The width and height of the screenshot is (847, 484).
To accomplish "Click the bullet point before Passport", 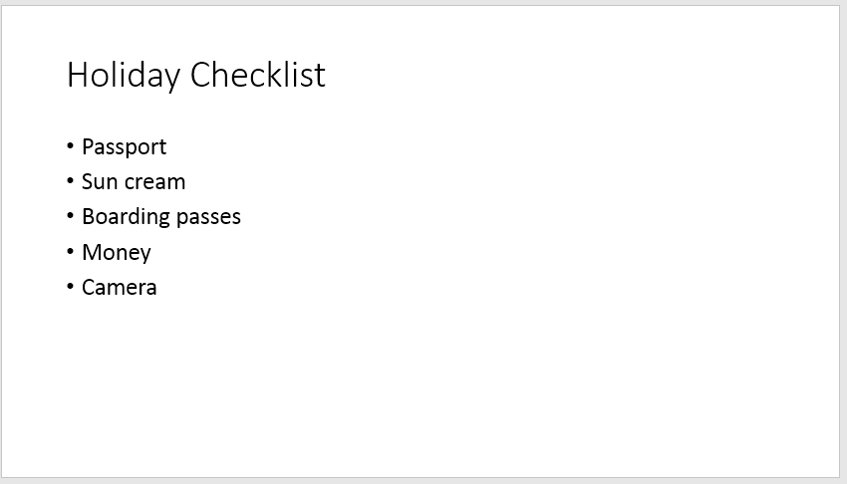I will 70,145.
